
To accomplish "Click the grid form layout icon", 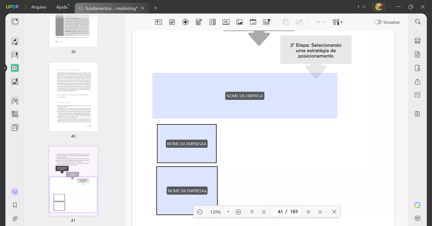I will click(x=299, y=22).
